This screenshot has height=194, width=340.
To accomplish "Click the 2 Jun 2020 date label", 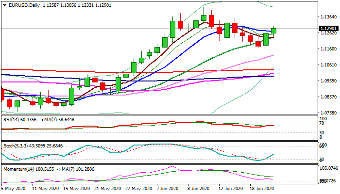I will coord(166,188).
